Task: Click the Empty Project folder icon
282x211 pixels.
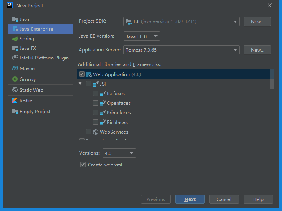Action: point(15,112)
